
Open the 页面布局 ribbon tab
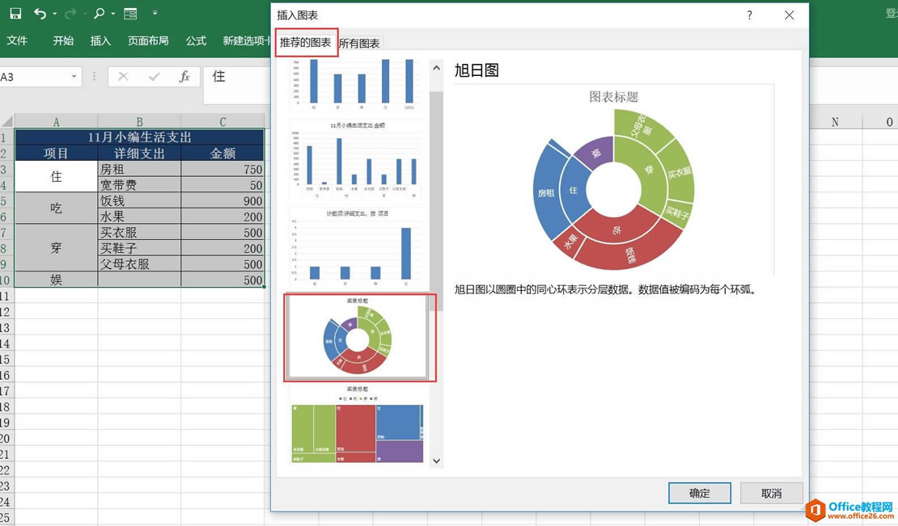(x=148, y=40)
